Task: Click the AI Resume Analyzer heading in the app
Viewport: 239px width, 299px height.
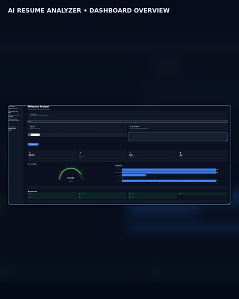Action: (39, 106)
